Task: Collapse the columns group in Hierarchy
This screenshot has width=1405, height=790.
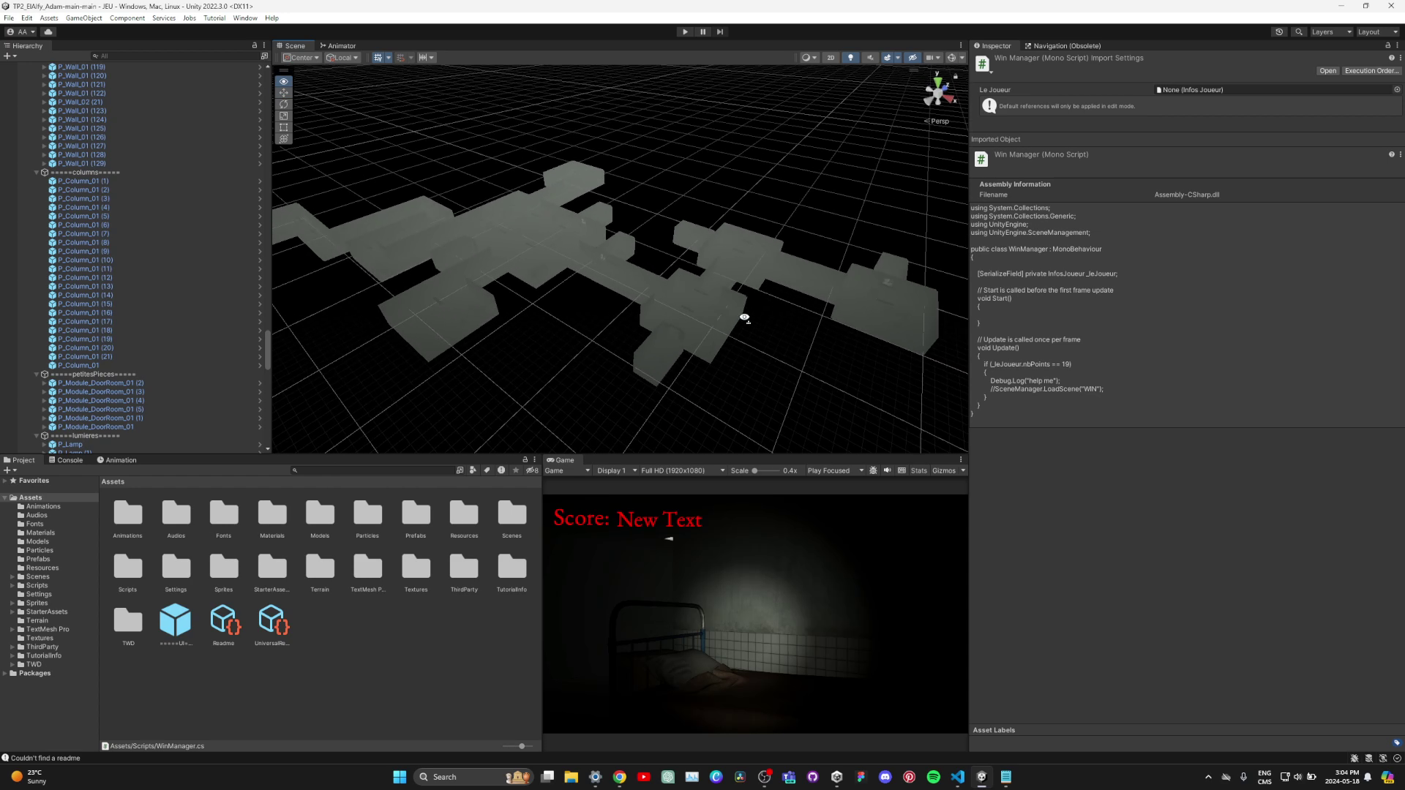Action: [37, 173]
